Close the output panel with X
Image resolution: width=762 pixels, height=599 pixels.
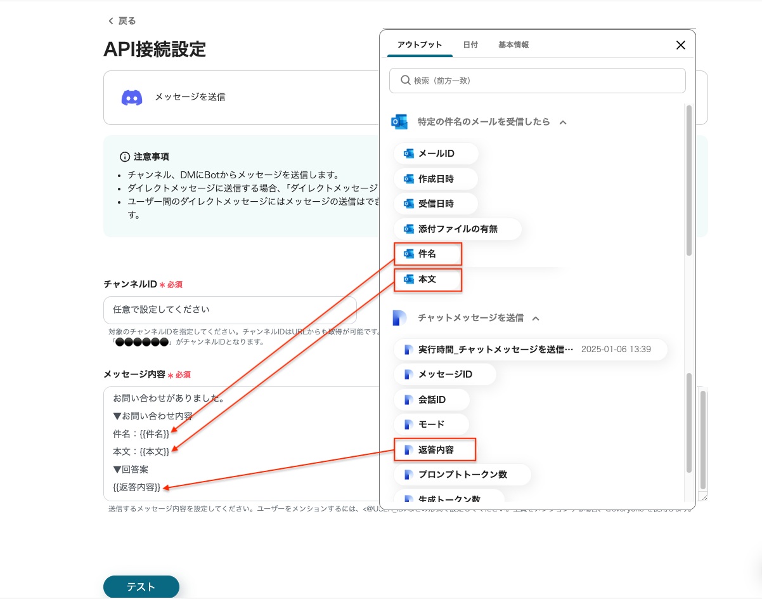(x=681, y=45)
